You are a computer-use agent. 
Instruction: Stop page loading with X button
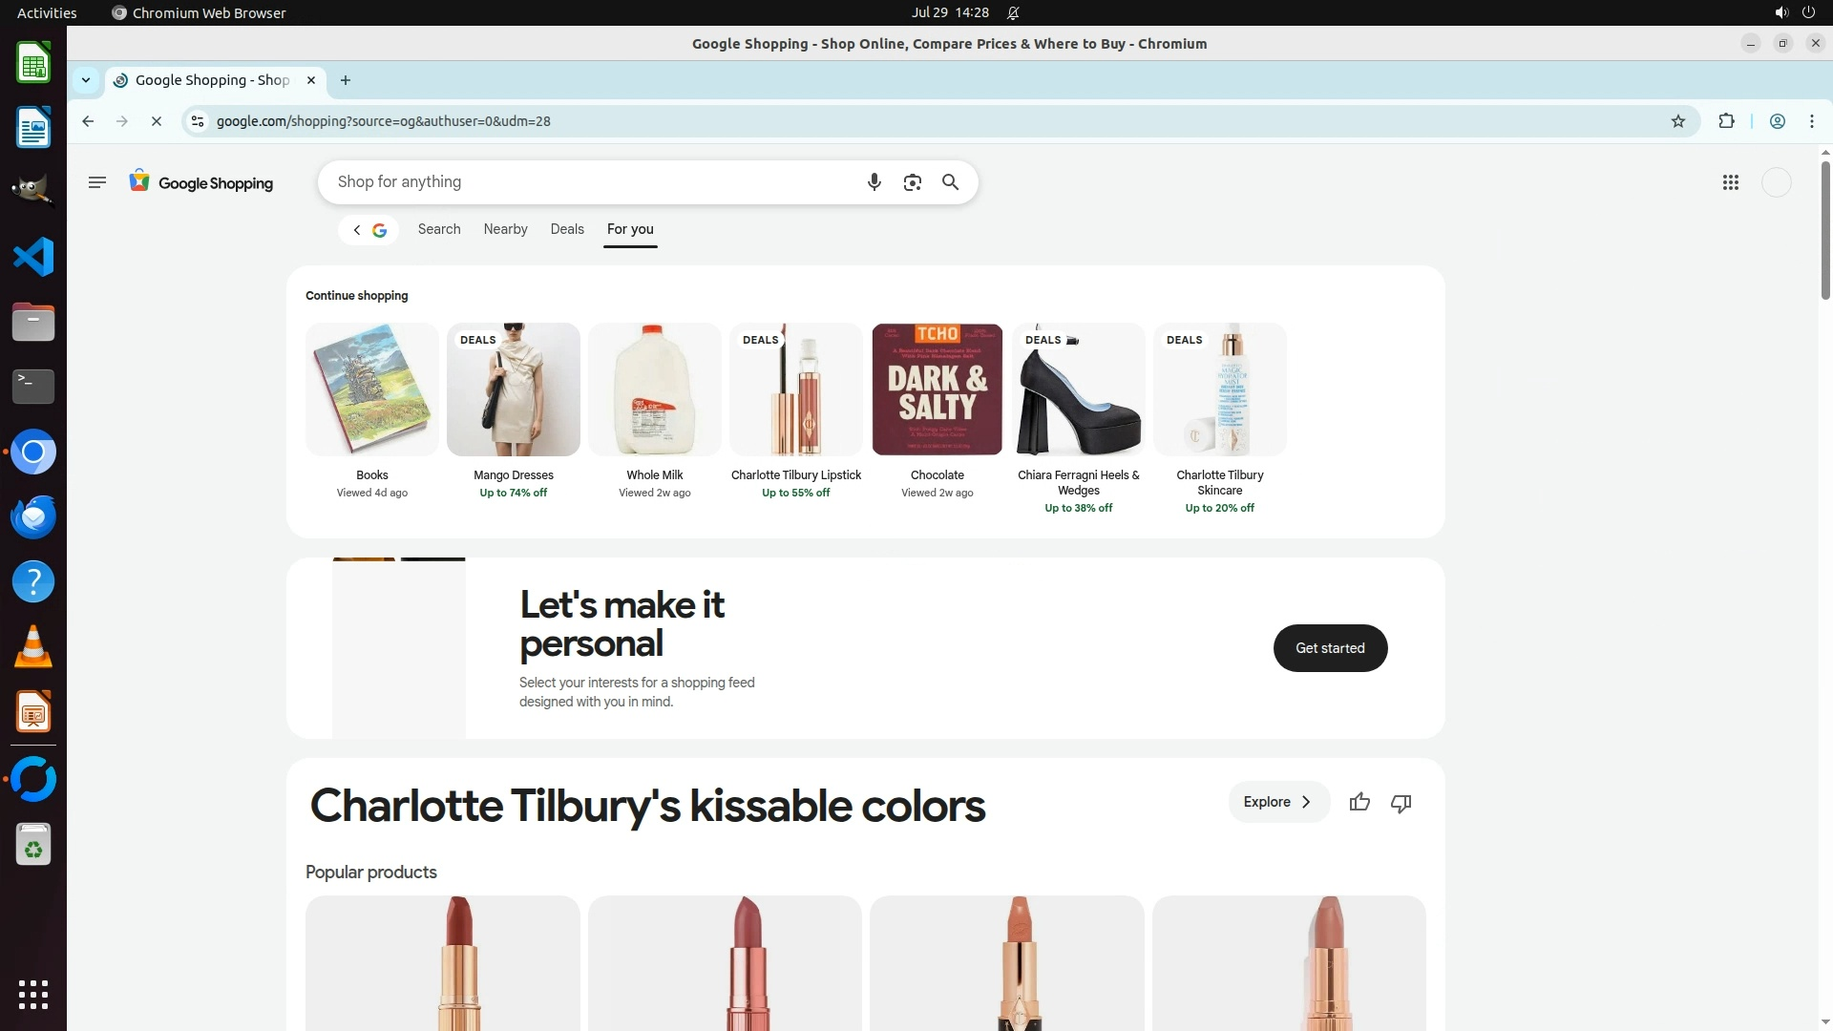click(x=157, y=121)
